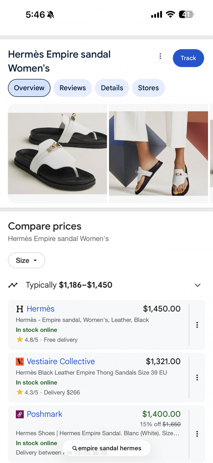This screenshot has width=213, height=463.
Task: Open more options for Vestiaire Collective listing
Action: 197,378
